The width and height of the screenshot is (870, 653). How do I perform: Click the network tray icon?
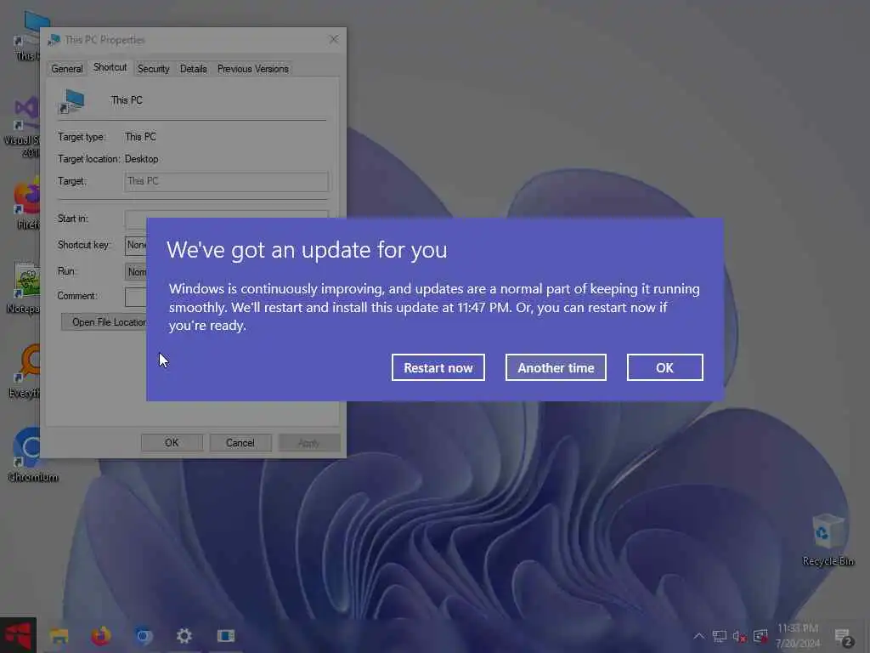pyautogui.click(x=719, y=636)
